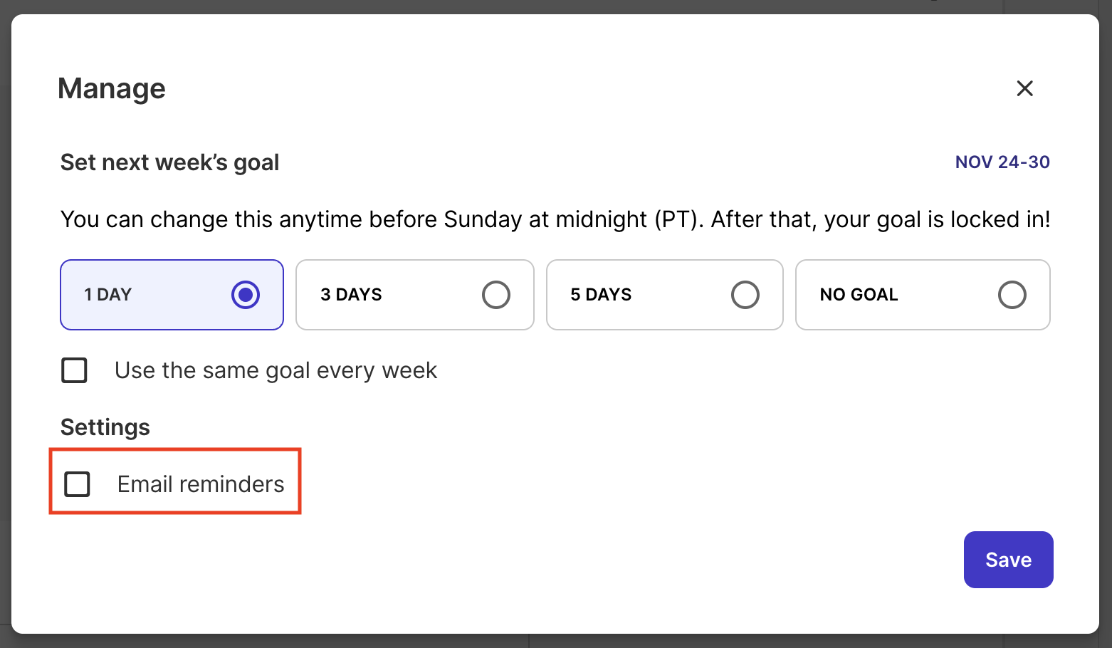This screenshot has width=1112, height=648.
Task: Tick the Email reminders checkbox
Action: tap(77, 484)
